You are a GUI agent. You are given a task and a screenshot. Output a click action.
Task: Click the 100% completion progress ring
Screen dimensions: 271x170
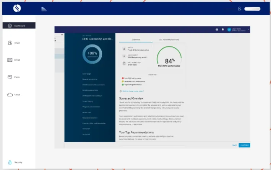click(92, 54)
